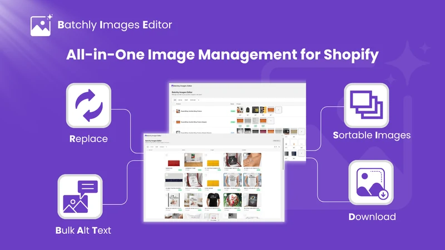The image size is (445, 250).
Task: Click the Download label text
Action: coord(372,217)
